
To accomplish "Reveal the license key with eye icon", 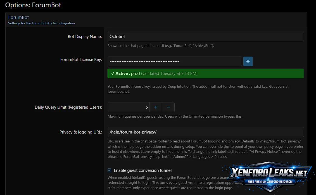I will [x=248, y=61].
